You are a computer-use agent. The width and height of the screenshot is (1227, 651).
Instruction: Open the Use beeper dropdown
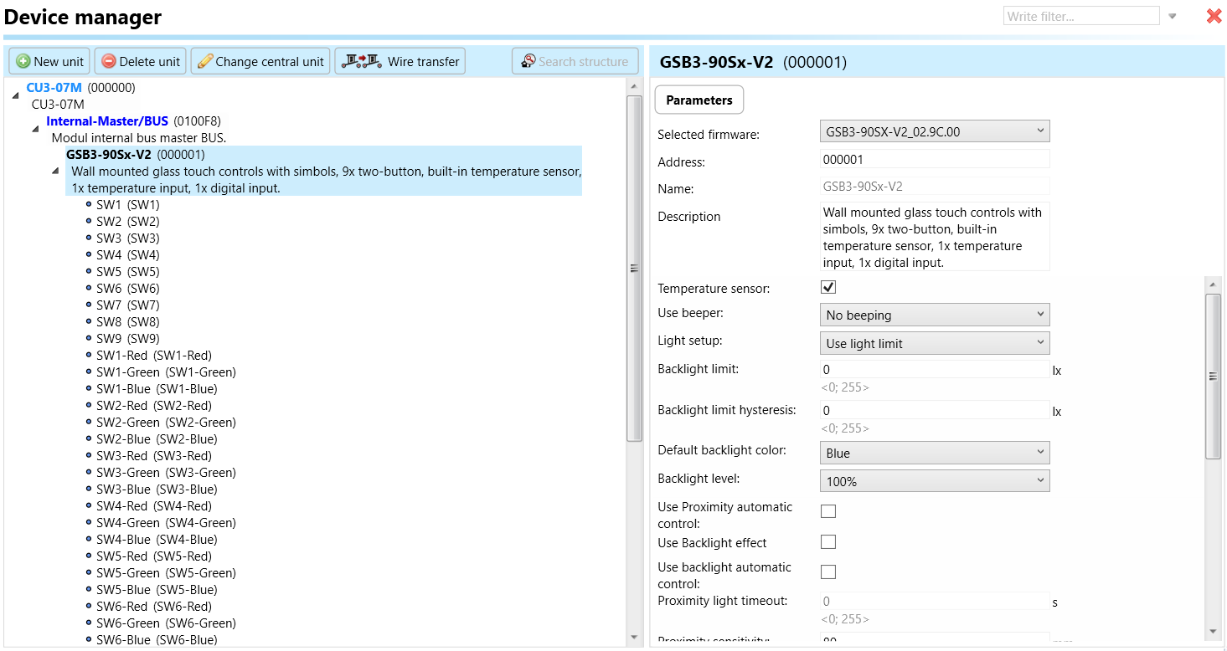click(934, 315)
